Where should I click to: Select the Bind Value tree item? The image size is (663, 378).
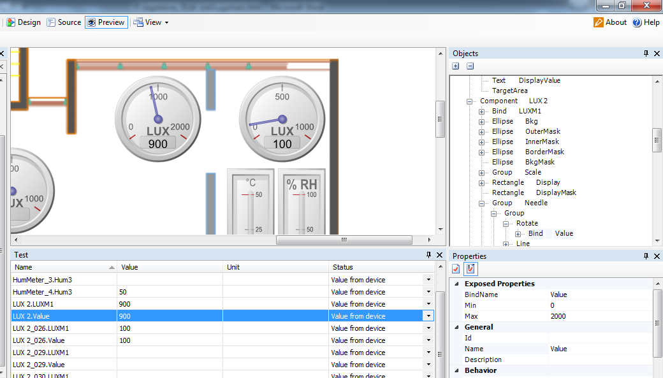pos(551,233)
